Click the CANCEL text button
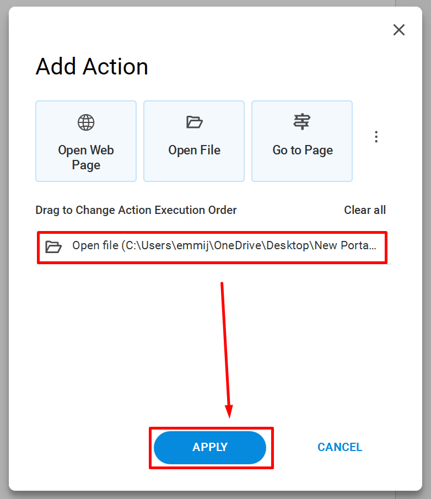The height and width of the screenshot is (499, 431). (340, 447)
